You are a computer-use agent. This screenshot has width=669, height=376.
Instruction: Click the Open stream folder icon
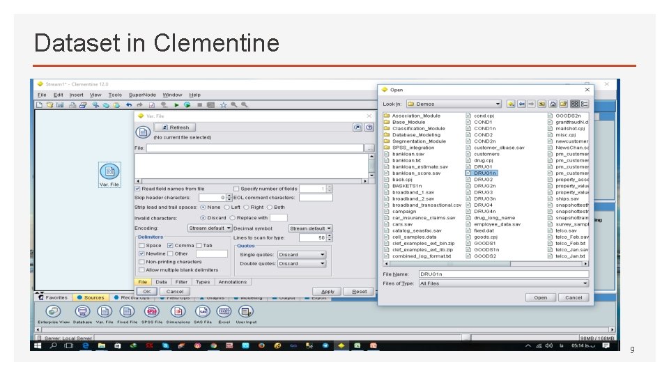tap(50, 105)
